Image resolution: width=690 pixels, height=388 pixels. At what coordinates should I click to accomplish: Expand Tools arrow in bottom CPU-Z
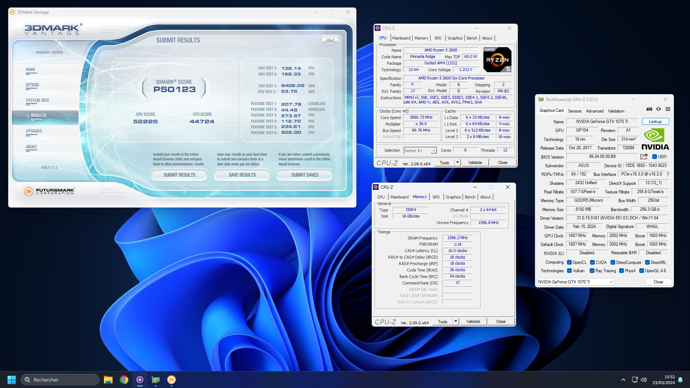(x=456, y=321)
